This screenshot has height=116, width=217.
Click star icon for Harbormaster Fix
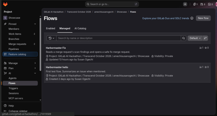[x=205, y=48]
